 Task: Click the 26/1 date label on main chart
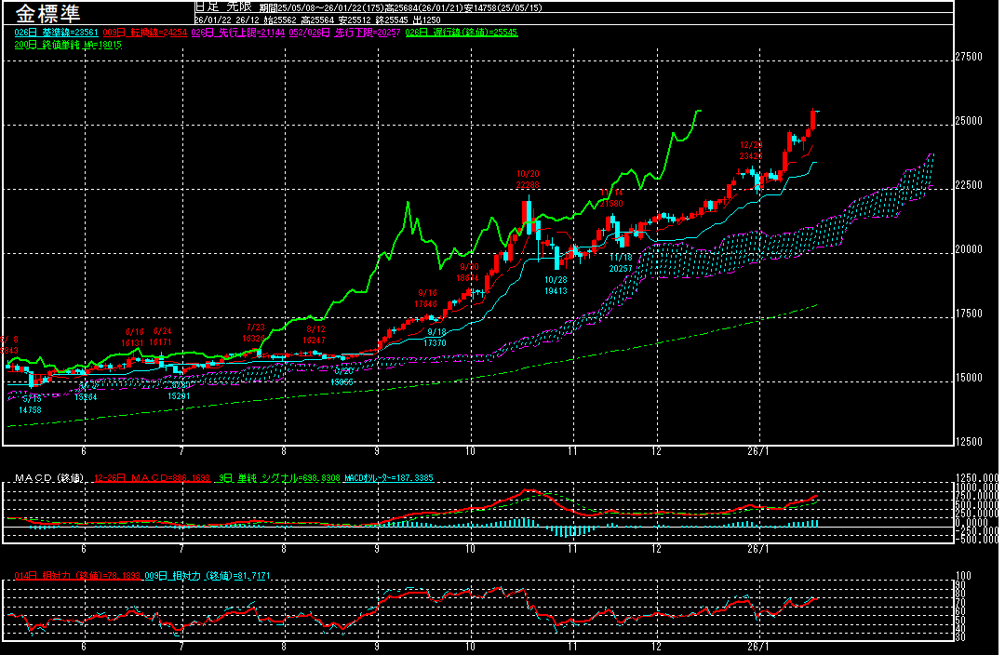click(x=759, y=448)
